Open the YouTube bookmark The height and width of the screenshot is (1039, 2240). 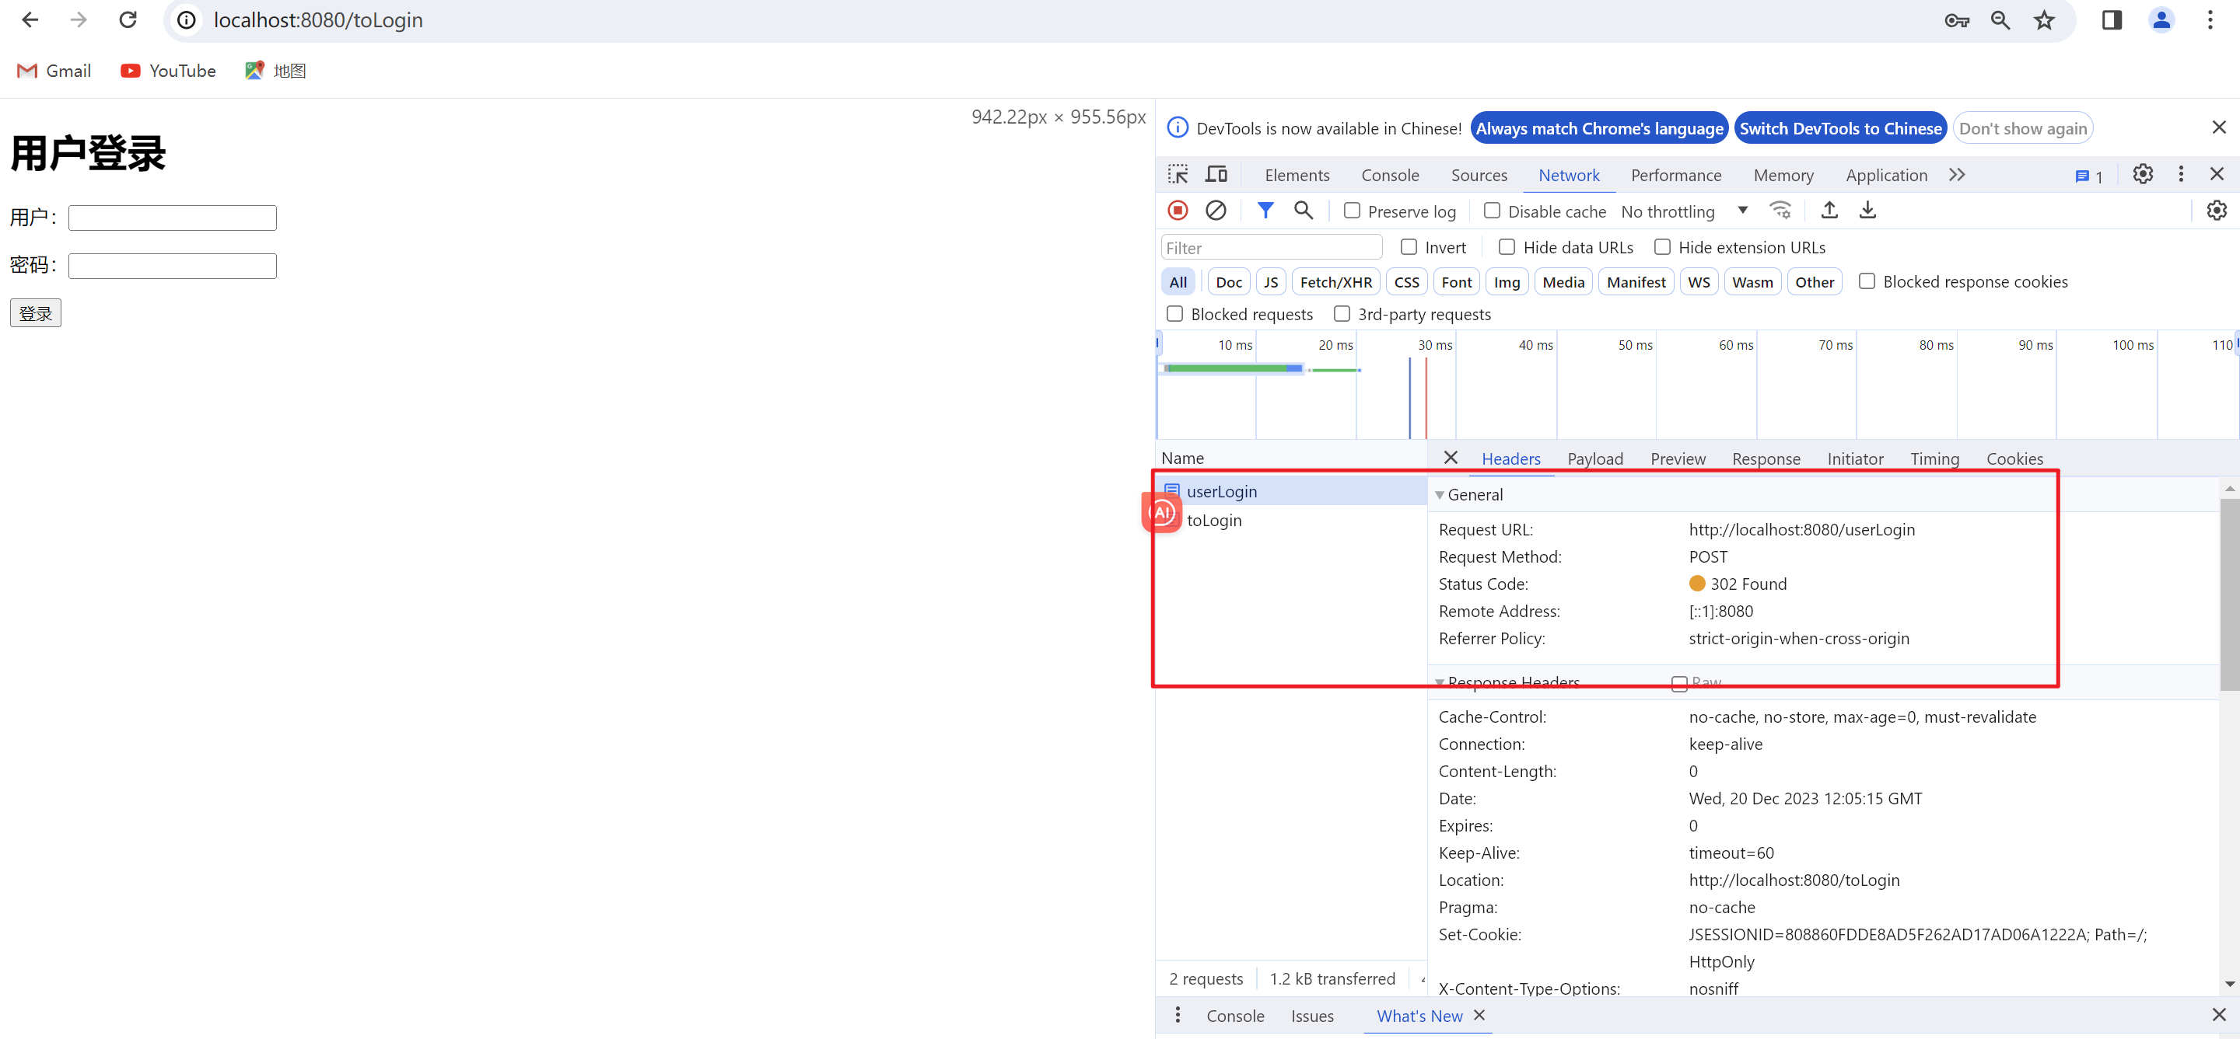point(168,71)
